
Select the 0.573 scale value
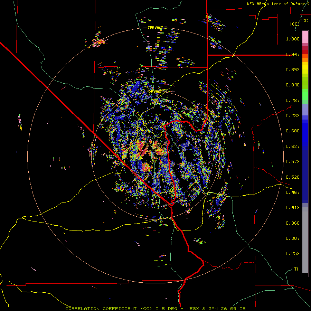coord(293,162)
